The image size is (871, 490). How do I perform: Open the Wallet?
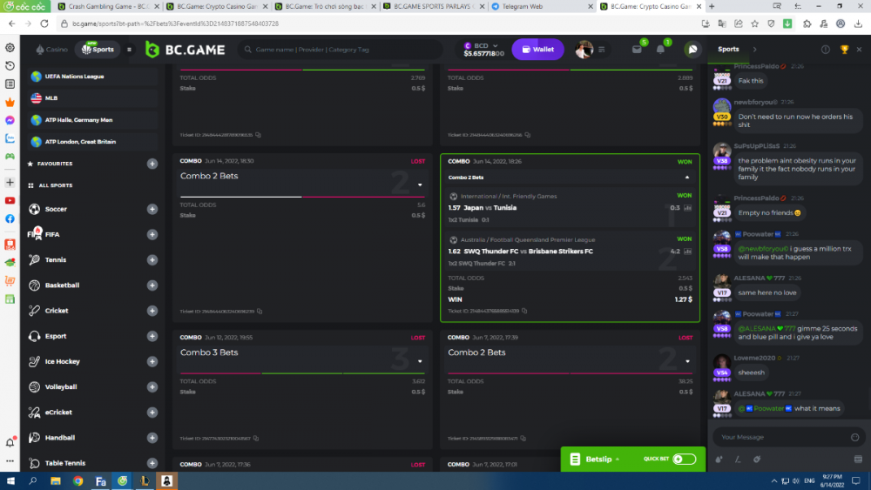tap(537, 50)
